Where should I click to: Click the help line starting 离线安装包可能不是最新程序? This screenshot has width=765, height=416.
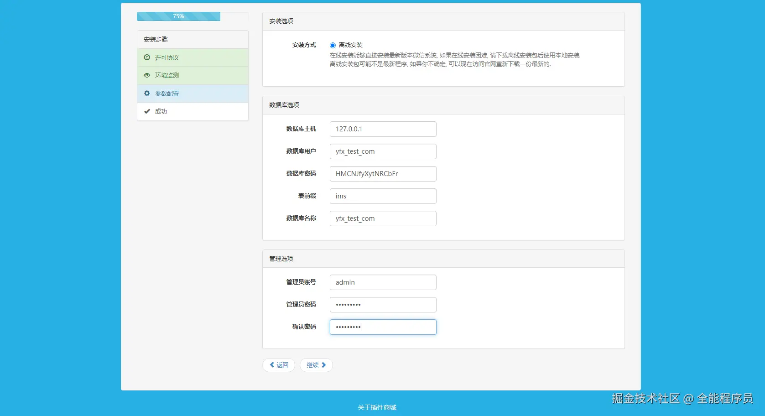pos(441,64)
